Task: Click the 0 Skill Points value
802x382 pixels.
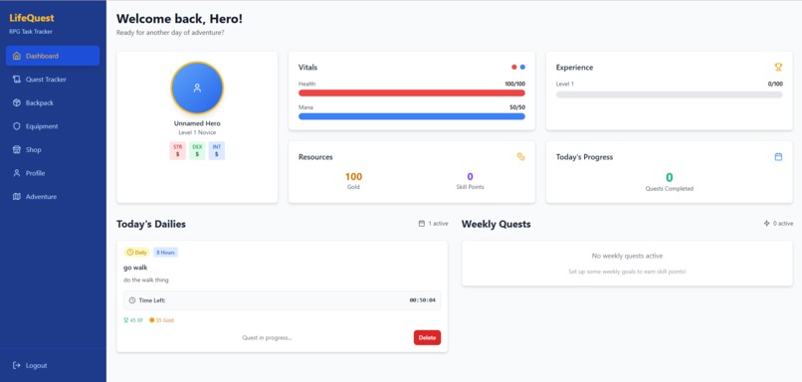Action: [x=470, y=177]
